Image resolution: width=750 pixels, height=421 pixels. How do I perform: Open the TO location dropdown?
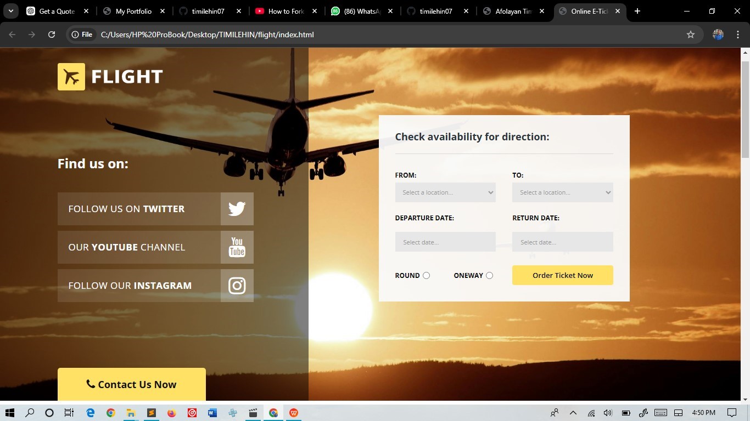562,192
